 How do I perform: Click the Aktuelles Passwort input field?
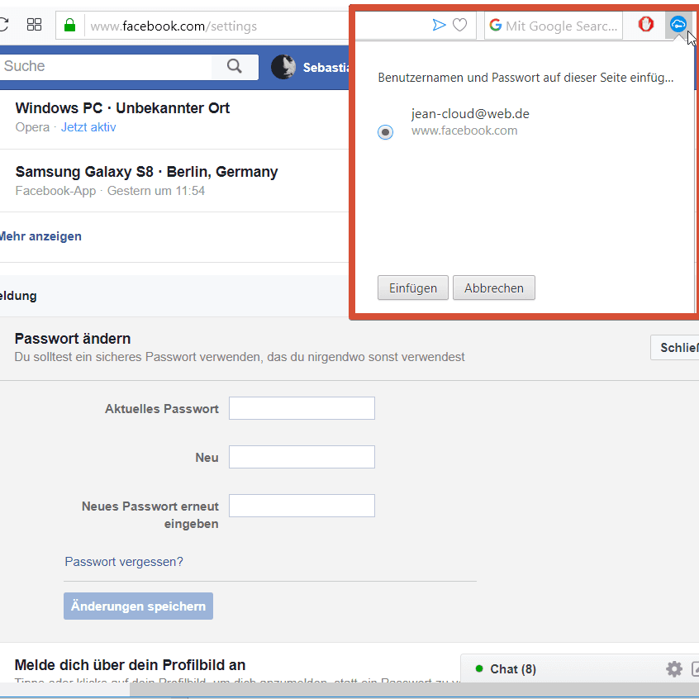coord(302,408)
